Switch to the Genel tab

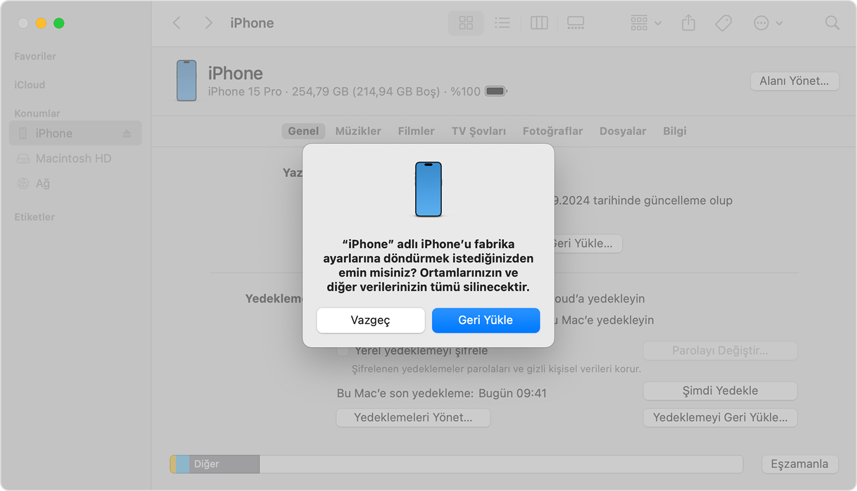pyautogui.click(x=303, y=131)
